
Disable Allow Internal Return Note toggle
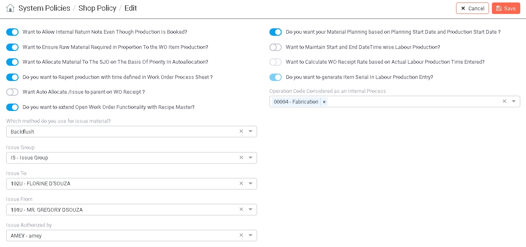tap(12, 32)
